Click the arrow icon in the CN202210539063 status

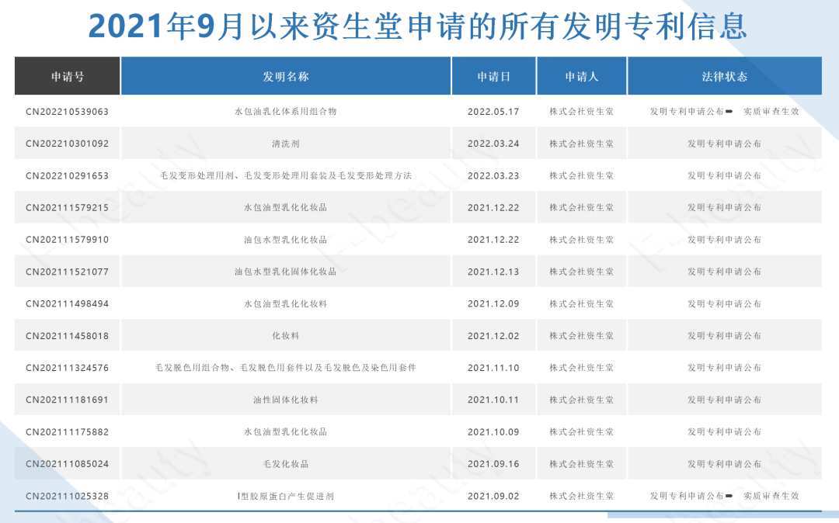pos(729,112)
